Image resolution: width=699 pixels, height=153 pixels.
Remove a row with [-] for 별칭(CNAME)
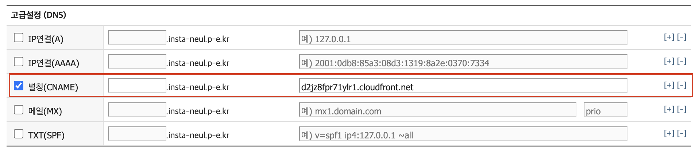[x=682, y=85]
